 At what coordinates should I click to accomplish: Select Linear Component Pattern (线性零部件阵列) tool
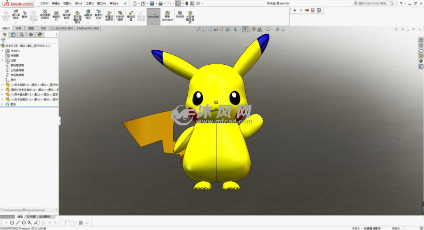(x=45, y=15)
